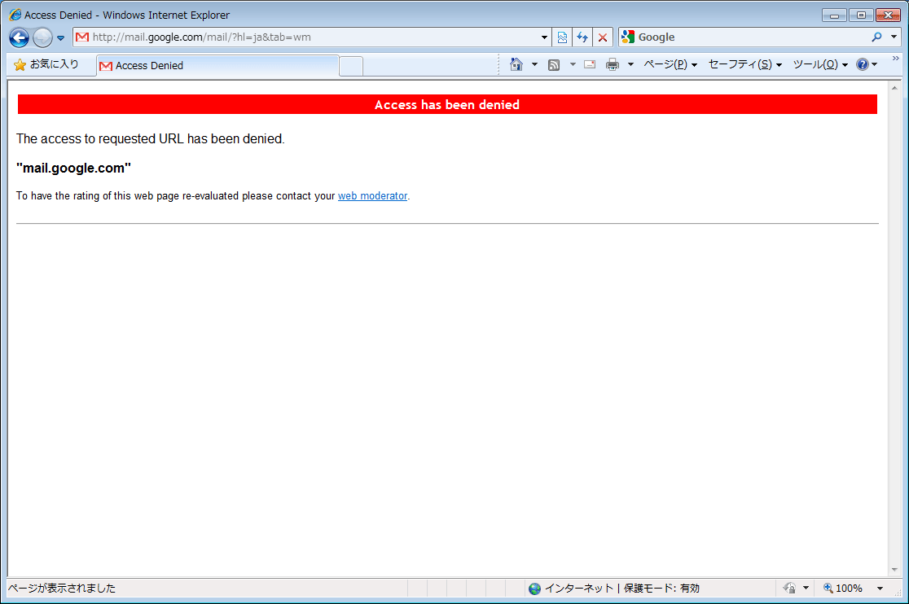This screenshot has width=909, height=604.
Task: Click scrollbar down arrow
Action: click(x=894, y=570)
